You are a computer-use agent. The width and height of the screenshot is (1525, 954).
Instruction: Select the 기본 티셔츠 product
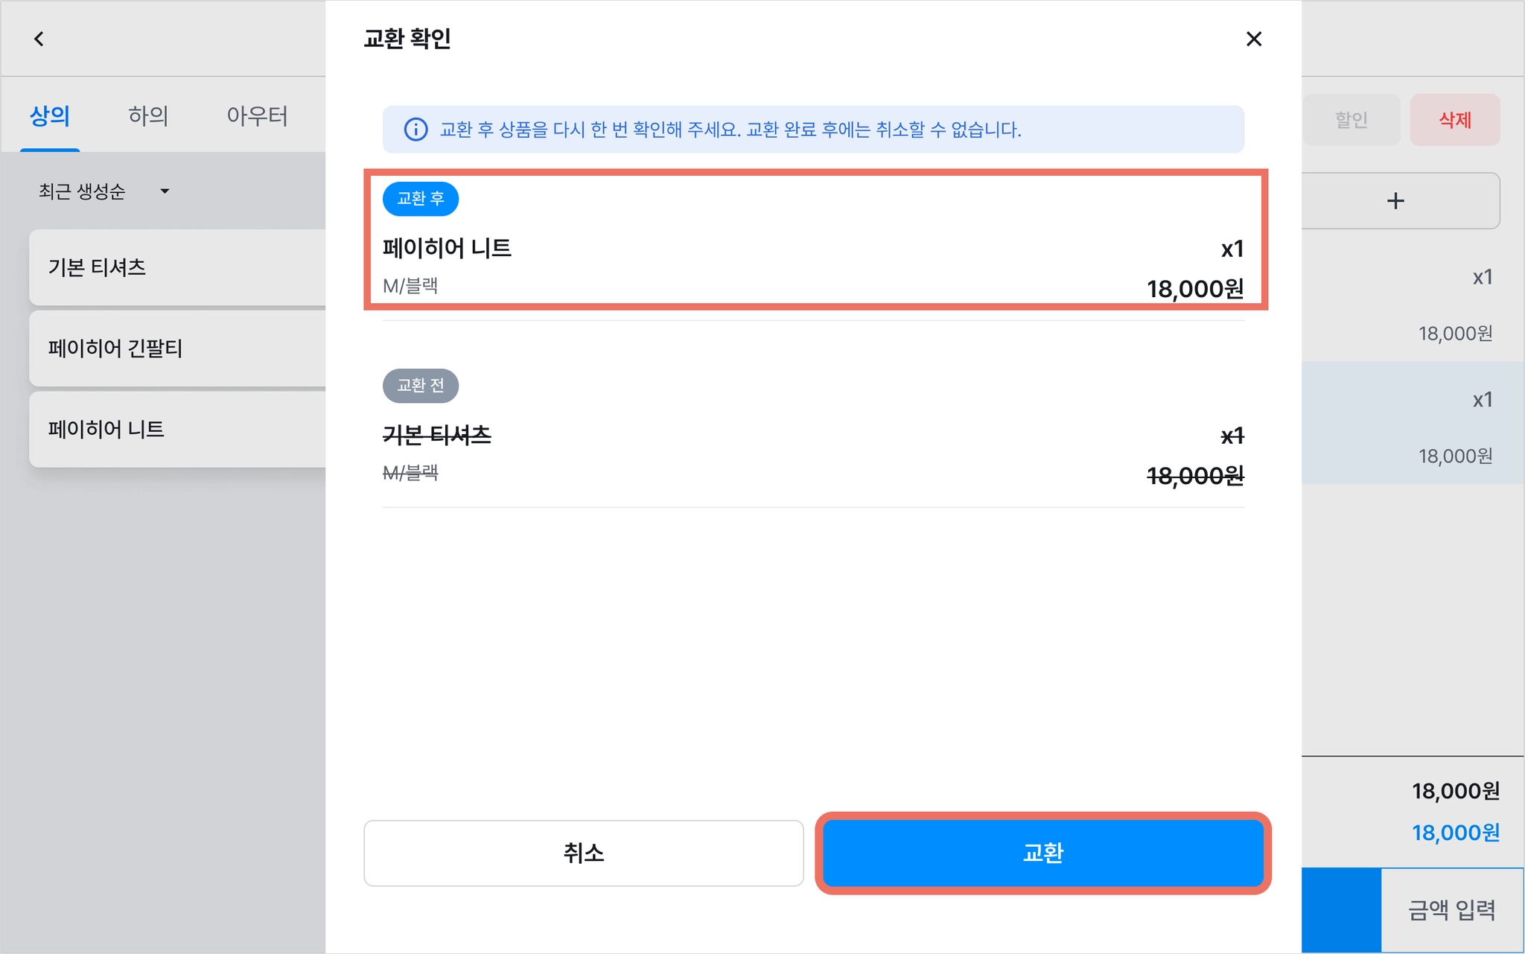(178, 267)
